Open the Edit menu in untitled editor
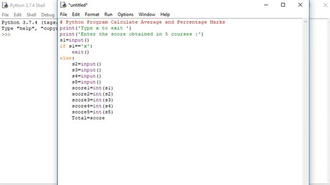The width and height of the screenshot is (330, 185). tap(76, 14)
